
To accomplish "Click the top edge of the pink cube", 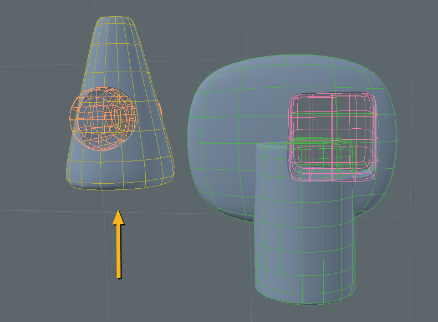I will click(332, 95).
